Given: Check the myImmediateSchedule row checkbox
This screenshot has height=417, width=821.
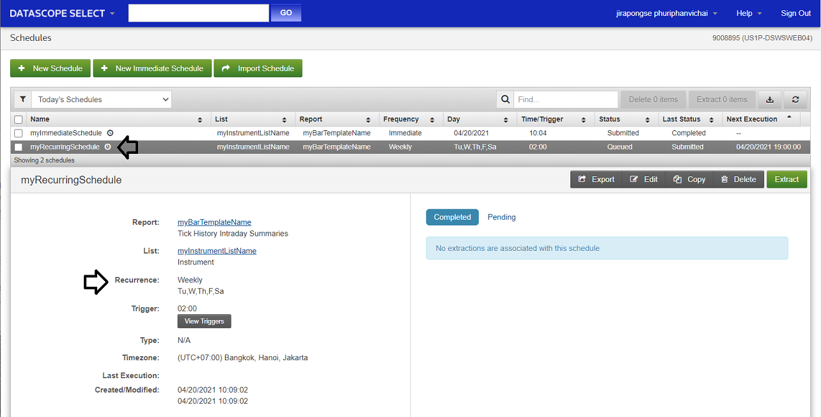Looking at the screenshot, I should point(19,133).
